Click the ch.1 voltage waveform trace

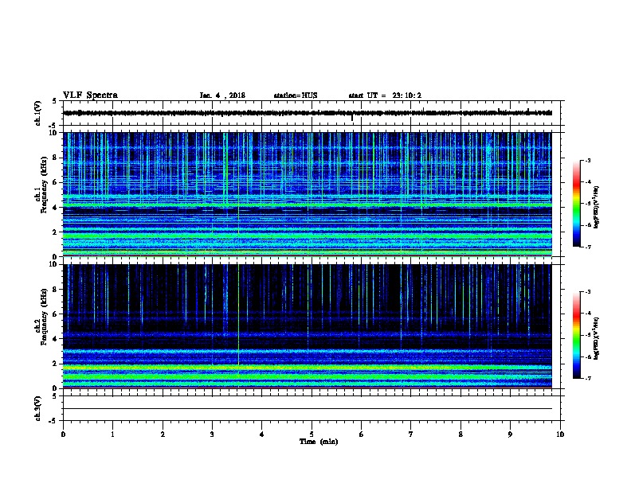coord(308,113)
